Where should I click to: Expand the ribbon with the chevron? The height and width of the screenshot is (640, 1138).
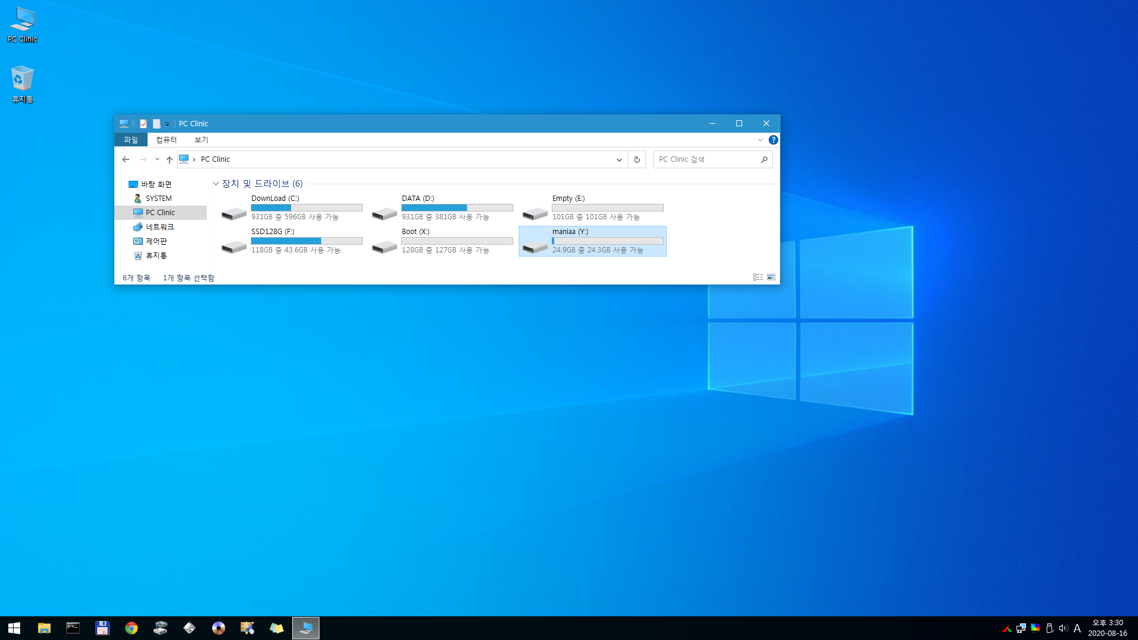[760, 140]
